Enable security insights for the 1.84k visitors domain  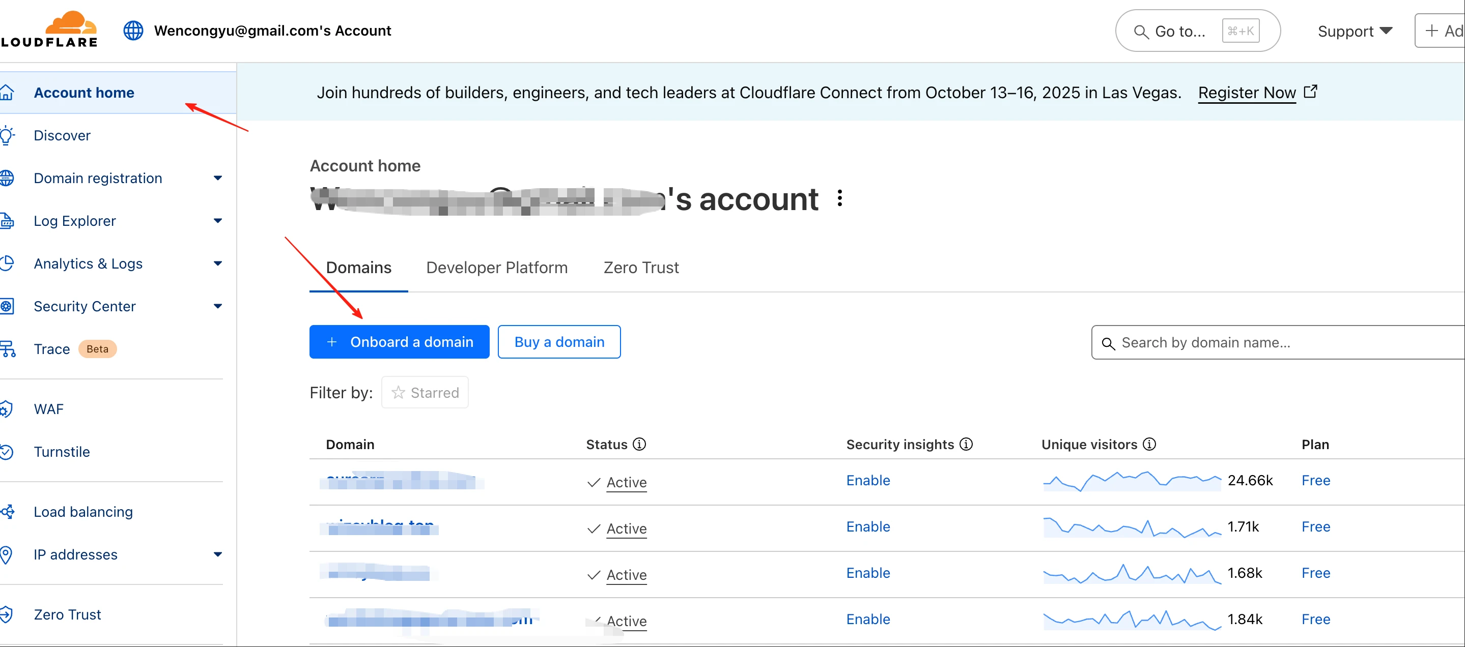868,619
